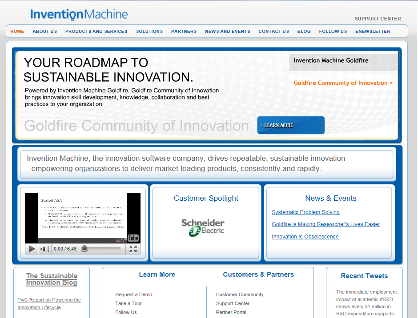Open the HOME menu item
Viewport: 418px width, 318px height.
click(17, 31)
